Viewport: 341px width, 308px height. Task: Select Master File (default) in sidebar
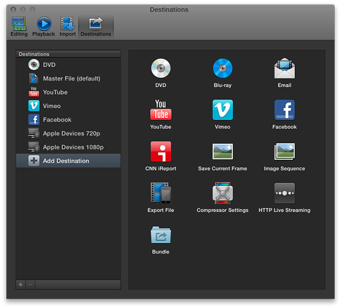click(x=68, y=78)
